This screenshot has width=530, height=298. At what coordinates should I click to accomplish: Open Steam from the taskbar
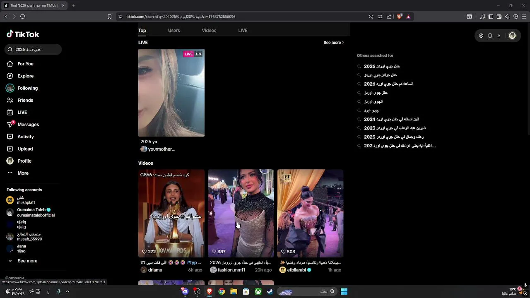[x=270, y=291]
